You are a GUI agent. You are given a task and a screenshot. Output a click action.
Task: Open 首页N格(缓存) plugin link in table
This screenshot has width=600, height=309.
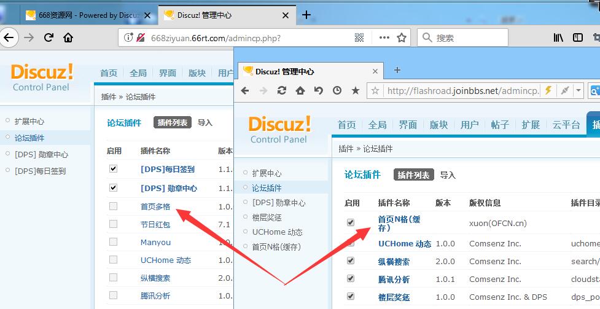pyautogui.click(x=399, y=223)
